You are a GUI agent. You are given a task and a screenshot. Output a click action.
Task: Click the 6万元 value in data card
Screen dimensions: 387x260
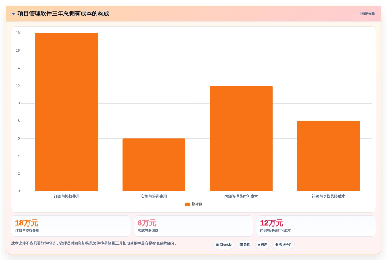click(x=147, y=223)
